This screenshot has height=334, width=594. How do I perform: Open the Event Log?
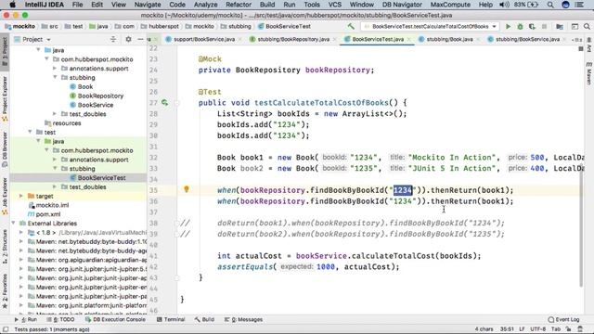point(563,319)
